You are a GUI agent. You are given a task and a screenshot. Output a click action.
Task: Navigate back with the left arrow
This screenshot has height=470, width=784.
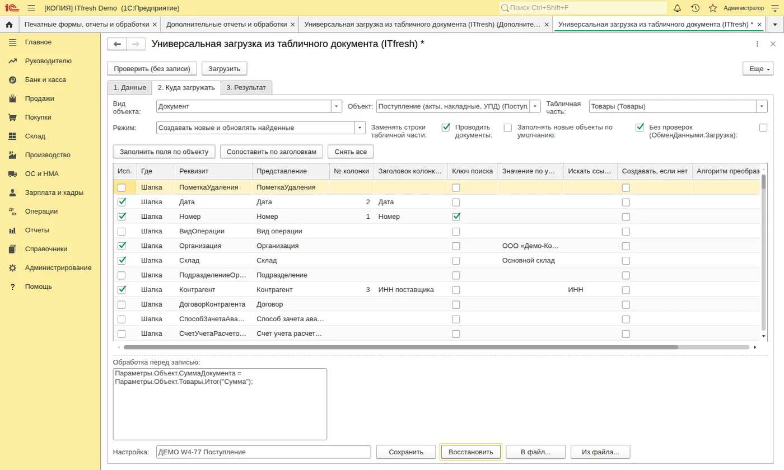pos(117,44)
